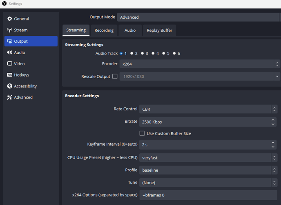Select audio track 6 radio button
Screen dimensions: 281x205
click(x=174, y=53)
